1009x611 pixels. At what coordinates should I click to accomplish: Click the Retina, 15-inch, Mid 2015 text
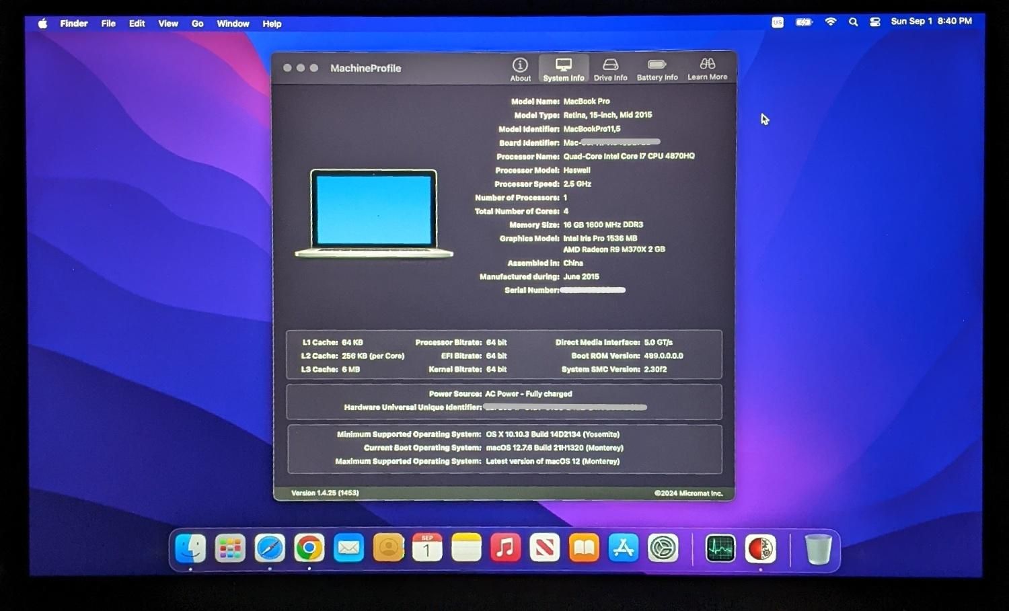click(607, 115)
